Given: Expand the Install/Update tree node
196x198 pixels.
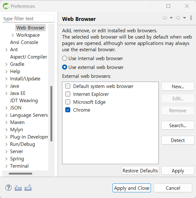Looking at the screenshot, I should pos(6,79).
